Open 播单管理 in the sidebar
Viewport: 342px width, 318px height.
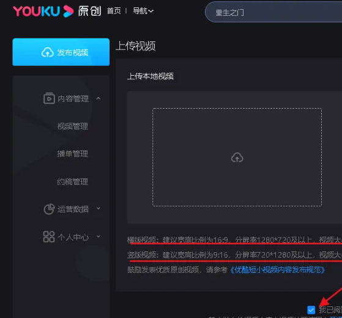(x=73, y=154)
